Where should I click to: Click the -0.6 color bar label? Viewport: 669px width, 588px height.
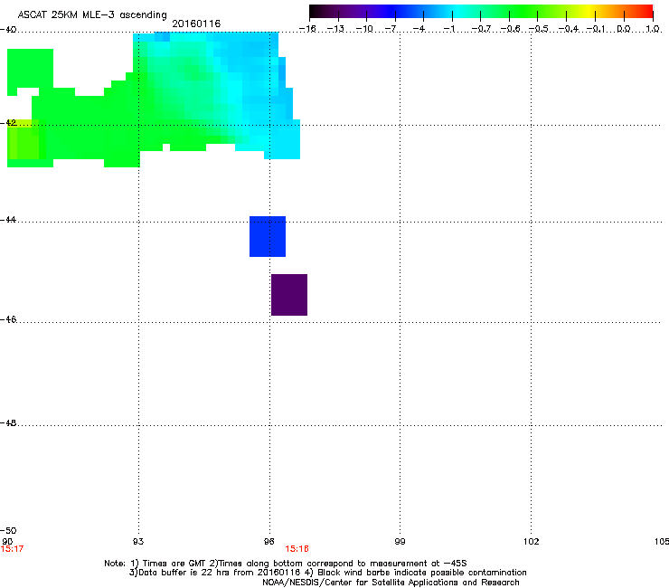pos(510,29)
